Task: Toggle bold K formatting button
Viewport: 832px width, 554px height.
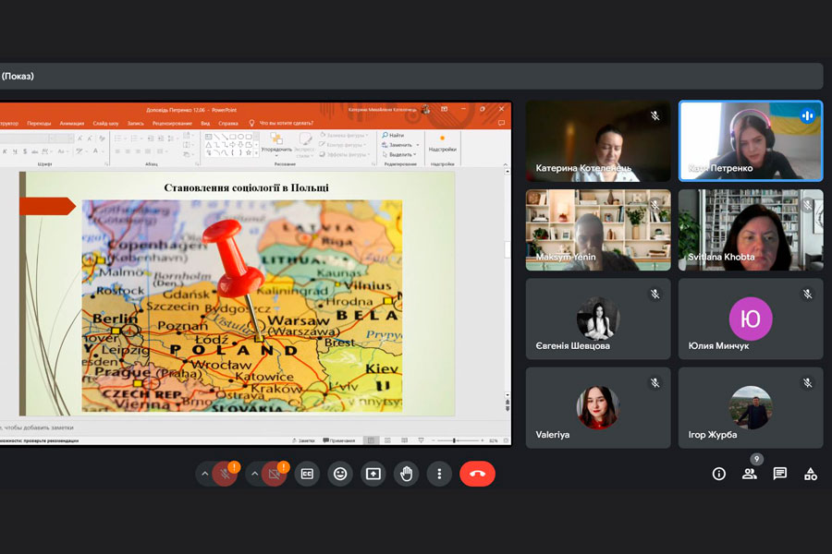Action: 5,151
